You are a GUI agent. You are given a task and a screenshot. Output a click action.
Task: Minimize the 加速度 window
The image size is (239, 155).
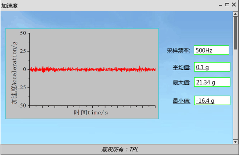click(220, 5)
